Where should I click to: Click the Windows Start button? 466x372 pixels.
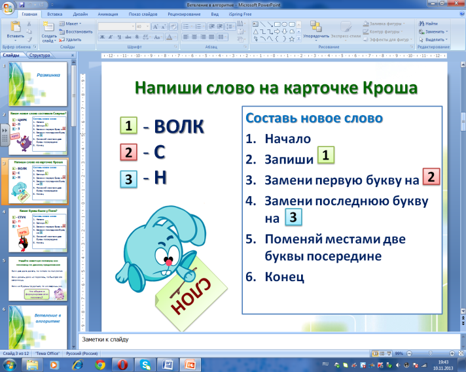click(x=10, y=365)
